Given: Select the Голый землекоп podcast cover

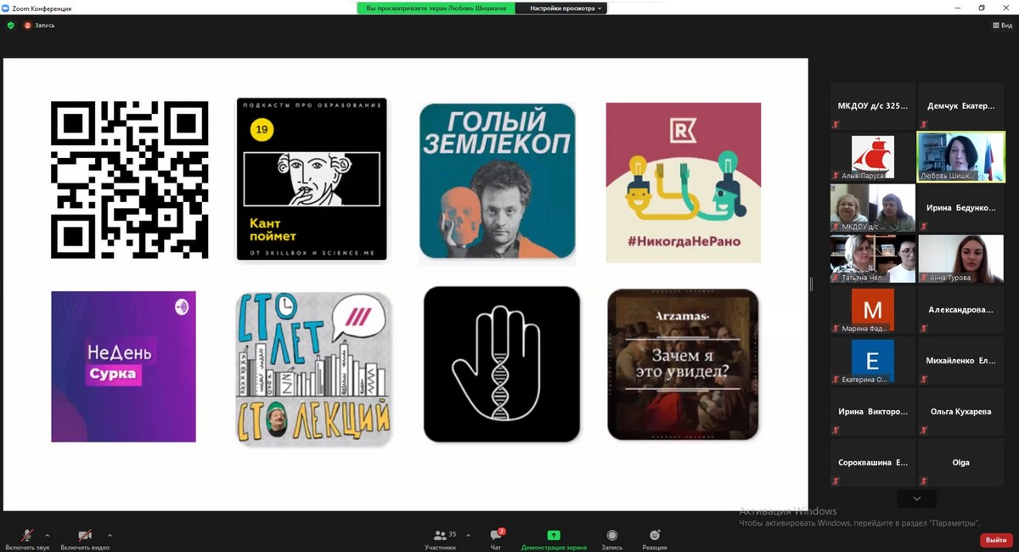Looking at the screenshot, I should click(x=497, y=180).
